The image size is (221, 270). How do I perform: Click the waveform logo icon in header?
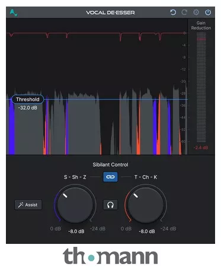pos(14,12)
